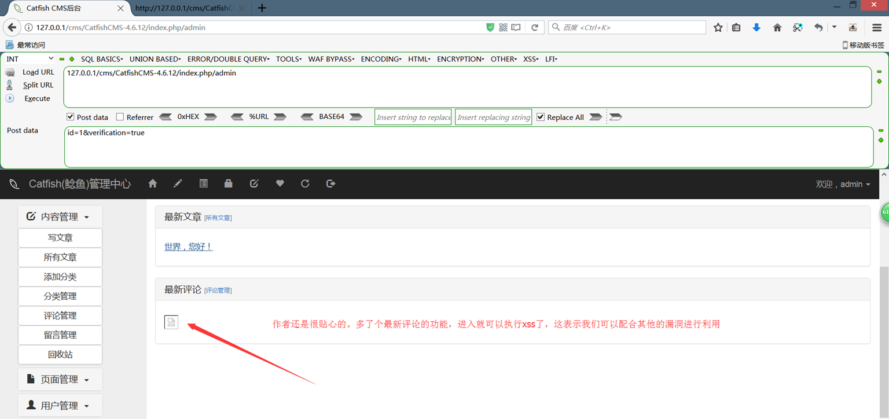Image resolution: width=889 pixels, height=419 pixels.
Task: Click green shield icon in address bar
Action: tap(490, 27)
